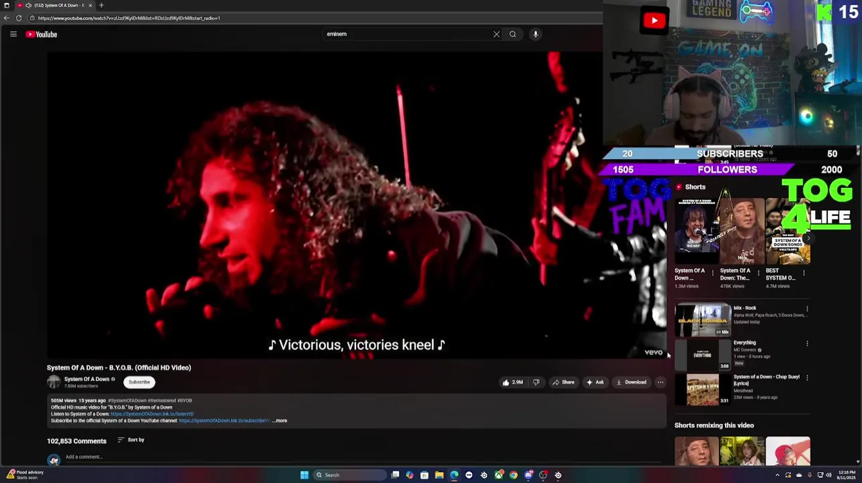
Task: Download the video
Action: [x=632, y=382]
